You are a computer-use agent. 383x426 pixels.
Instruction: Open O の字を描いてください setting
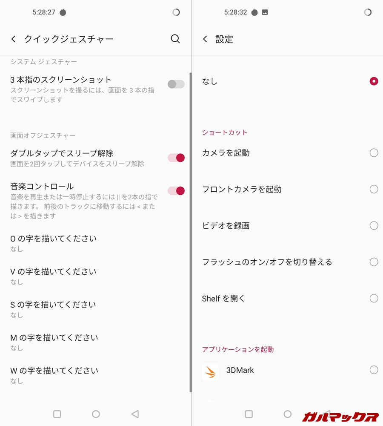54,243
